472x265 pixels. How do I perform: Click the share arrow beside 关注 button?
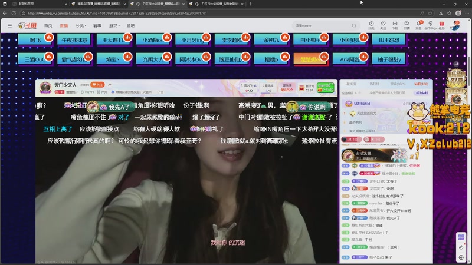[110, 85]
